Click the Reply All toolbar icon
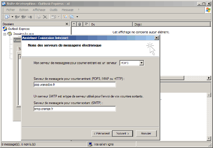 pos(24,17)
